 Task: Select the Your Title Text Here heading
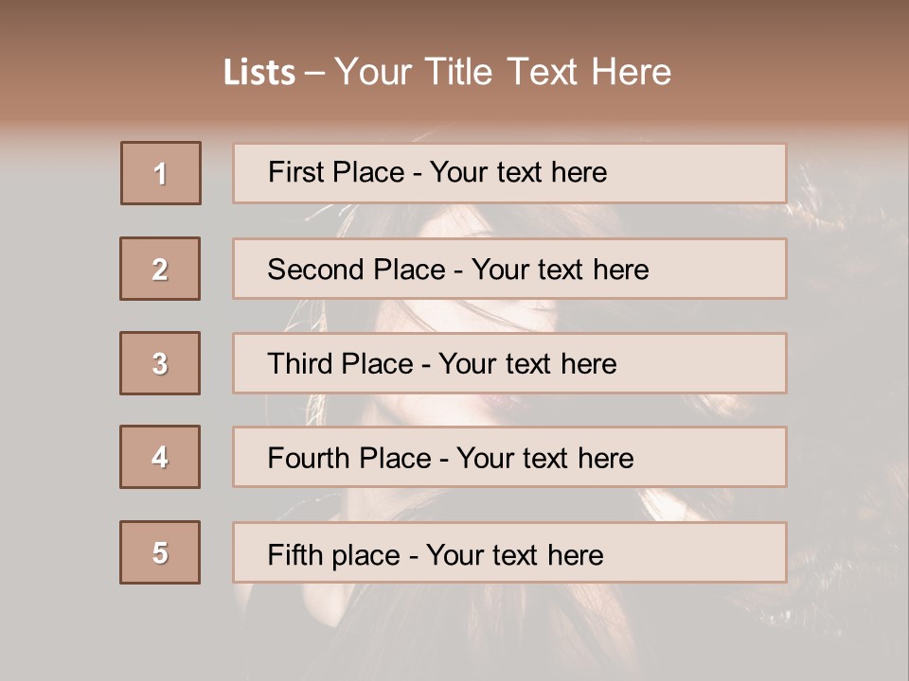(503, 72)
